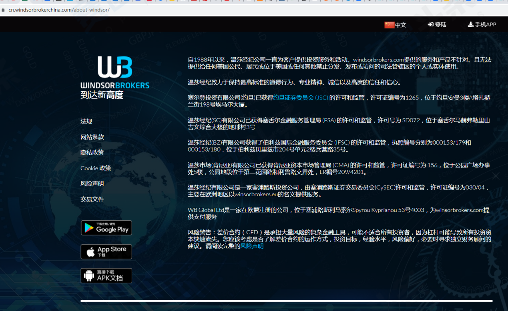Click the APK文档 direct download badge

[x=106, y=276]
